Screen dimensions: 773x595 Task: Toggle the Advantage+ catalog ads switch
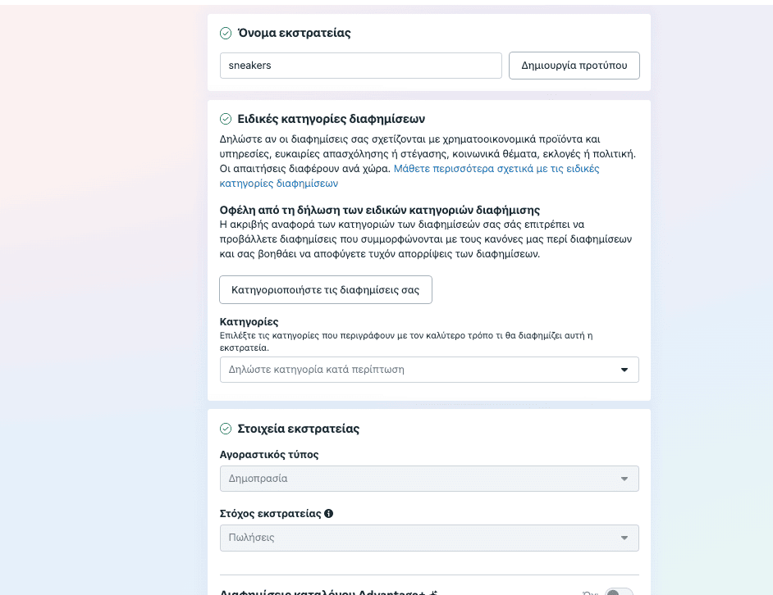click(x=618, y=591)
